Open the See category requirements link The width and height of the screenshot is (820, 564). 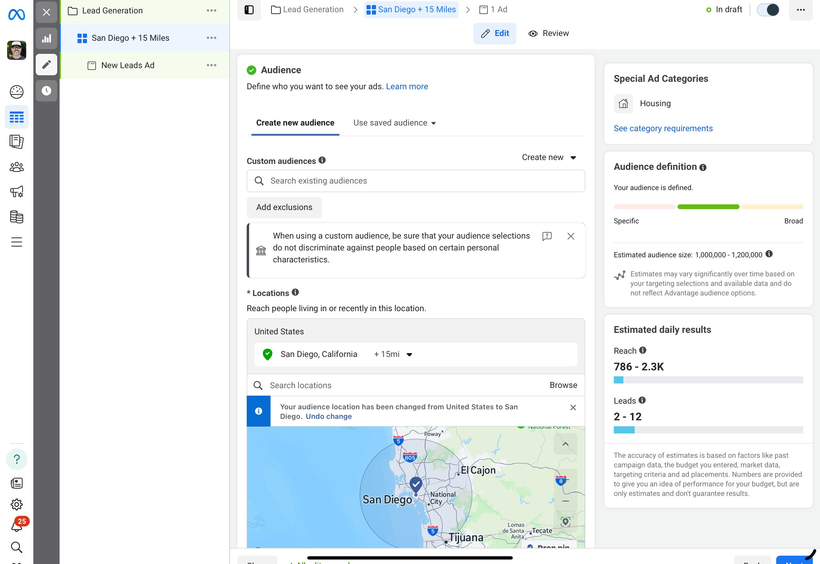click(x=662, y=128)
